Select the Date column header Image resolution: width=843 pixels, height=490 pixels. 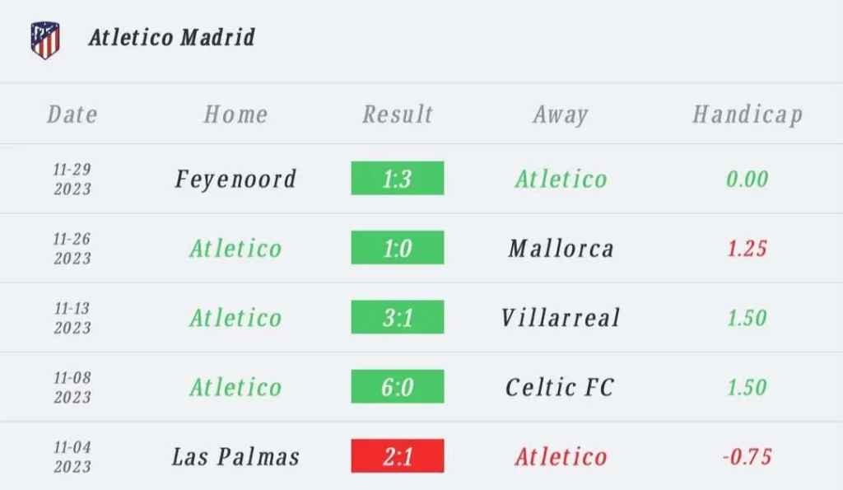(72, 114)
